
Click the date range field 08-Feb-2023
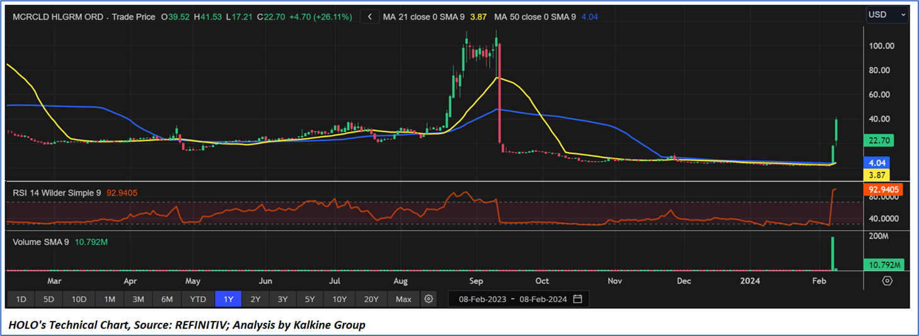coord(483,299)
